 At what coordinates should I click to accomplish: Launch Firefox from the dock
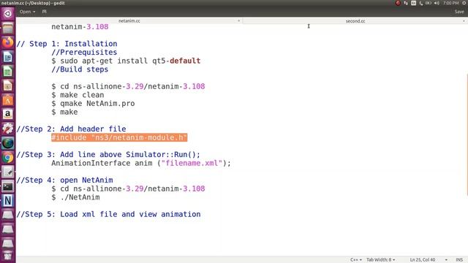pos(8,42)
